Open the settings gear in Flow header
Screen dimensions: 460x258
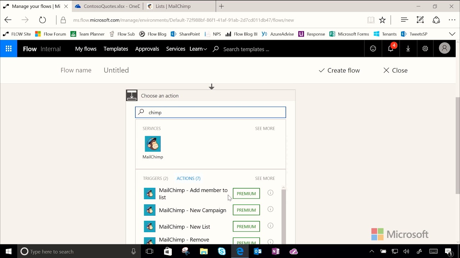point(425,49)
